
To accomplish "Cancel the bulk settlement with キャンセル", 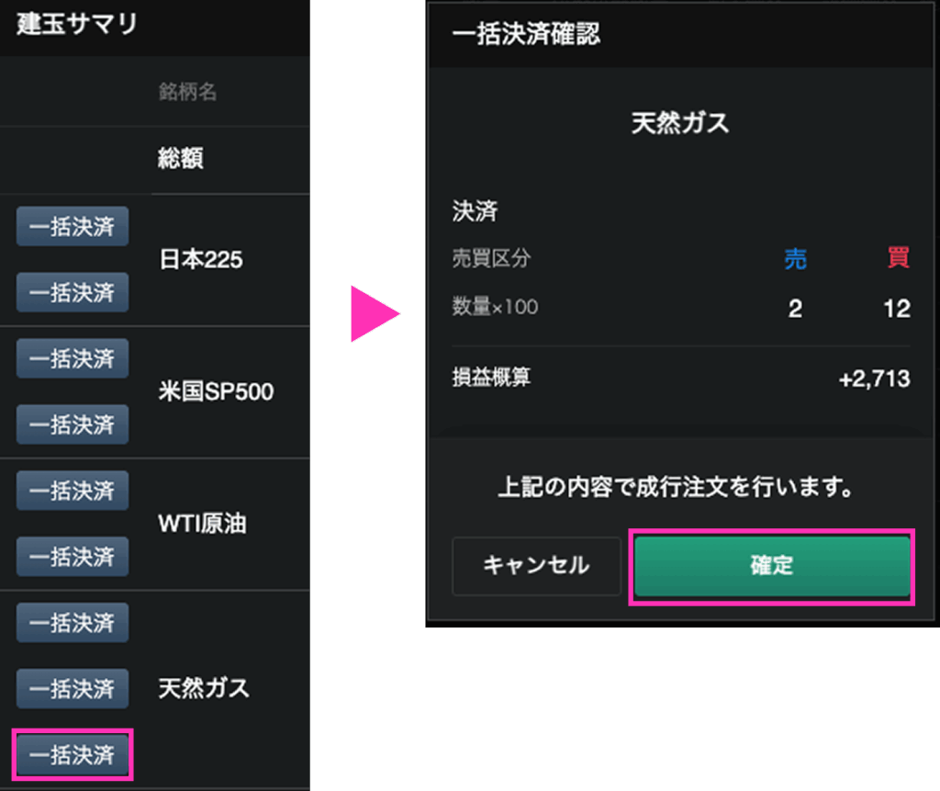I will [x=536, y=566].
